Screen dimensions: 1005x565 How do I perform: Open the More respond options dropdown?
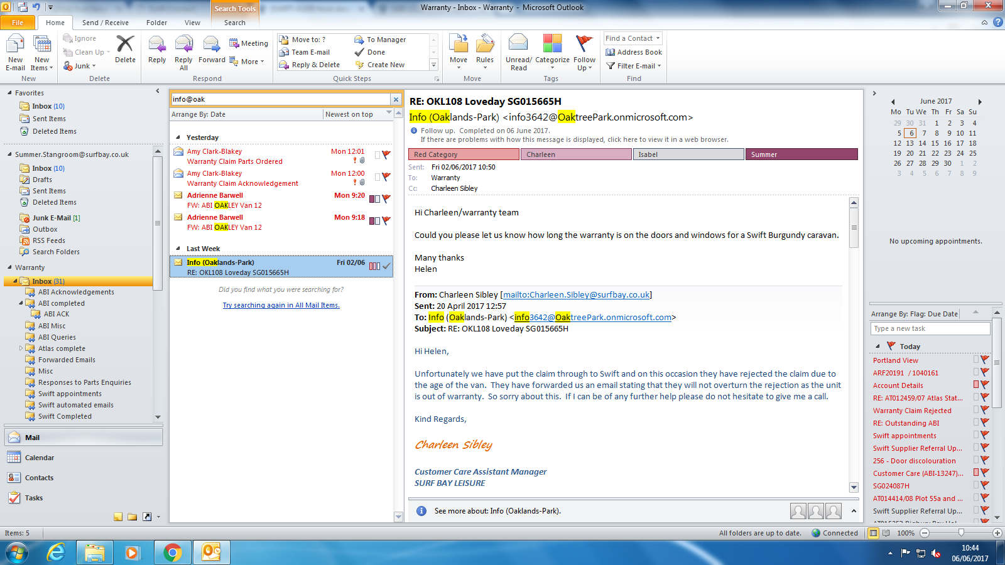[246, 62]
